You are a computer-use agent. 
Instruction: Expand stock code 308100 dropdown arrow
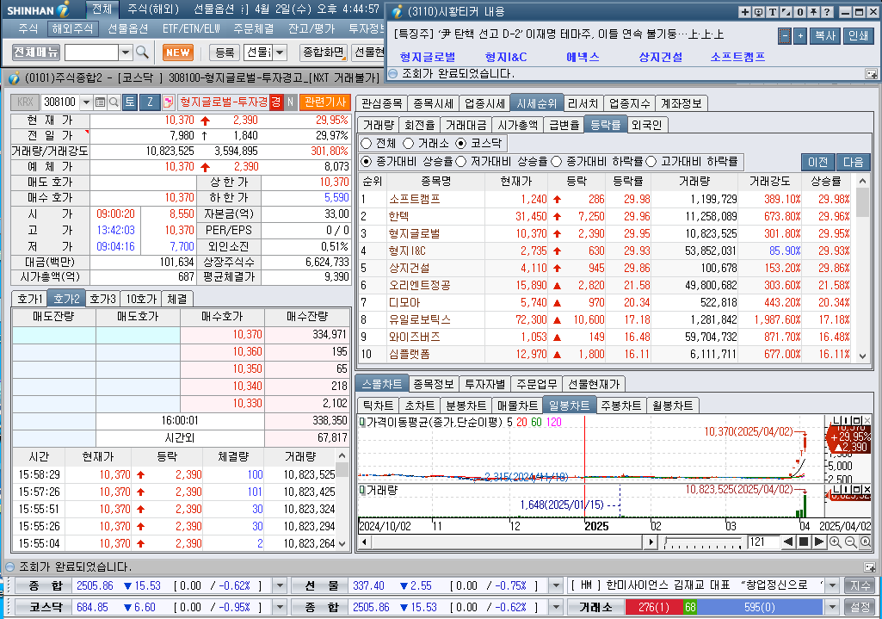tap(86, 102)
